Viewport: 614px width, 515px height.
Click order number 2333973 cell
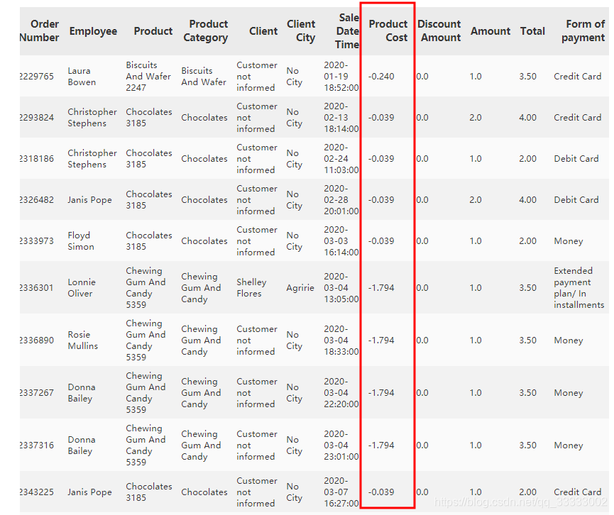pos(37,240)
